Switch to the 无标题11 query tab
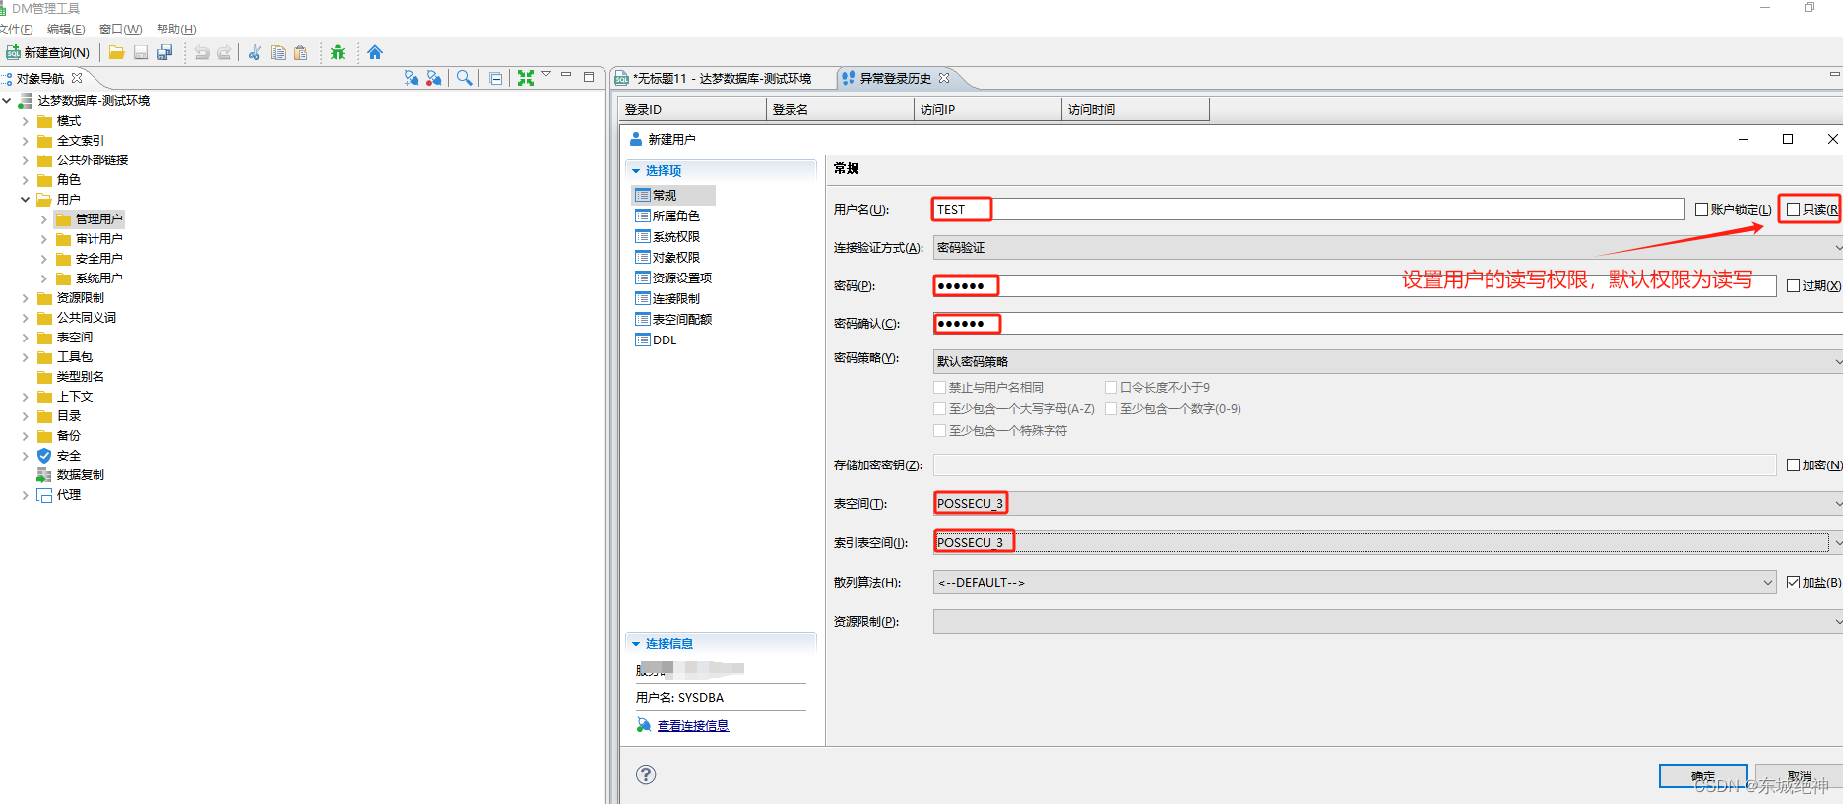Viewport: 1843px width, 804px height. click(723, 78)
